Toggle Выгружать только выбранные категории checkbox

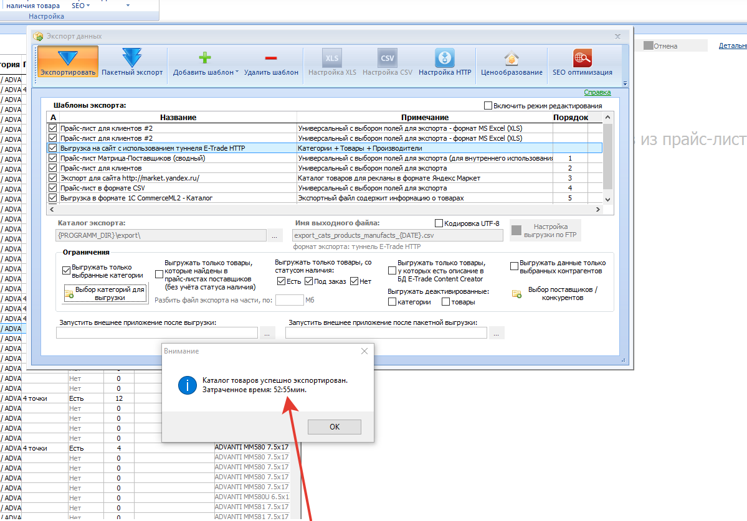[x=66, y=271]
